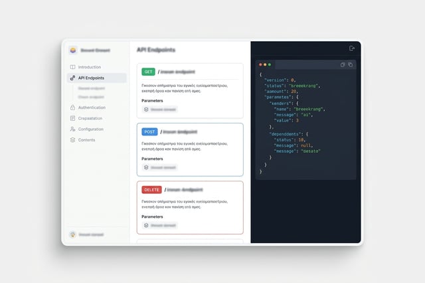Click the layers icon in the GET parameter chip
Image resolution: width=425 pixels, height=283 pixels.
pyautogui.click(x=146, y=109)
